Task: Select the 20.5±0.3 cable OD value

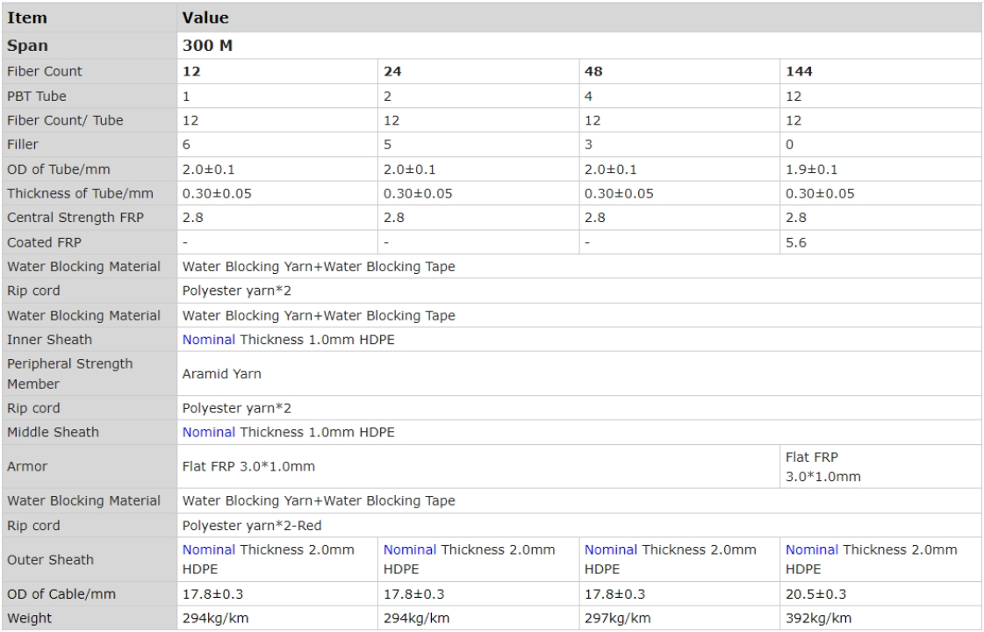Action: 814,593
